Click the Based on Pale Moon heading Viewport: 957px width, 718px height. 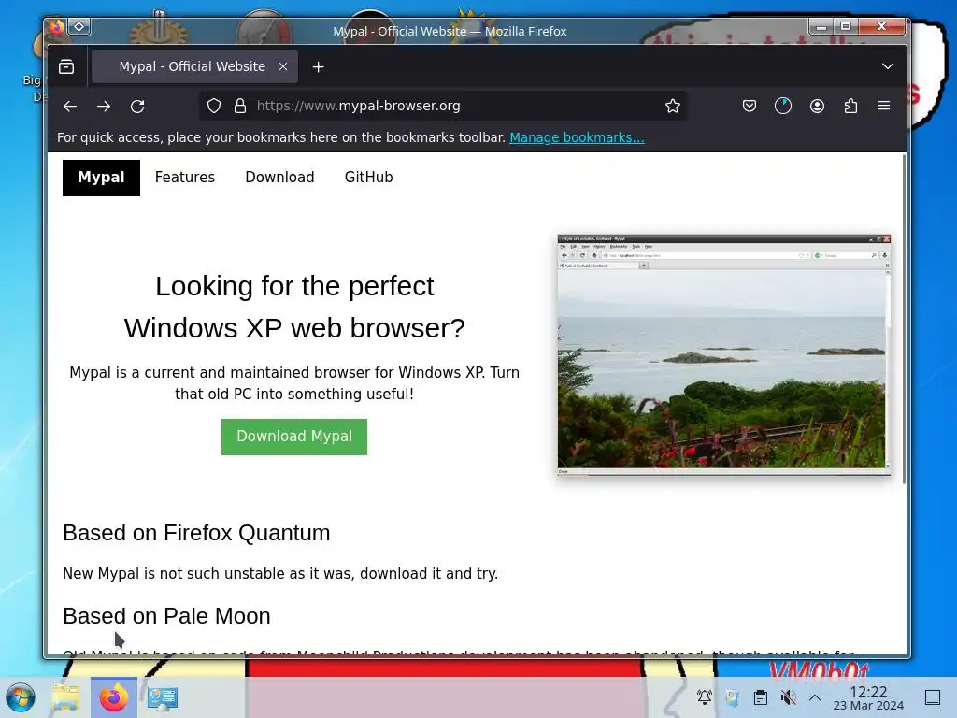click(x=166, y=616)
